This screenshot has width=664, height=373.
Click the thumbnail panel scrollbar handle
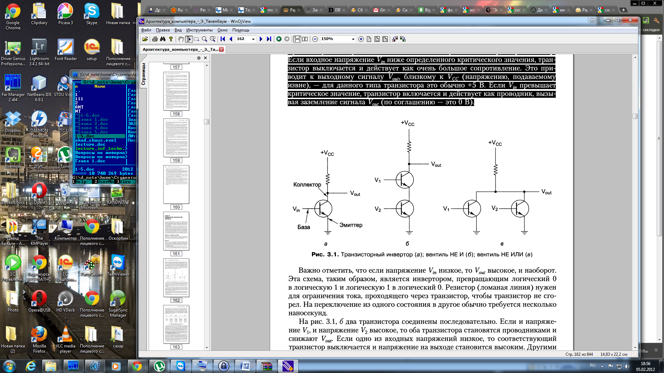click(x=207, y=122)
